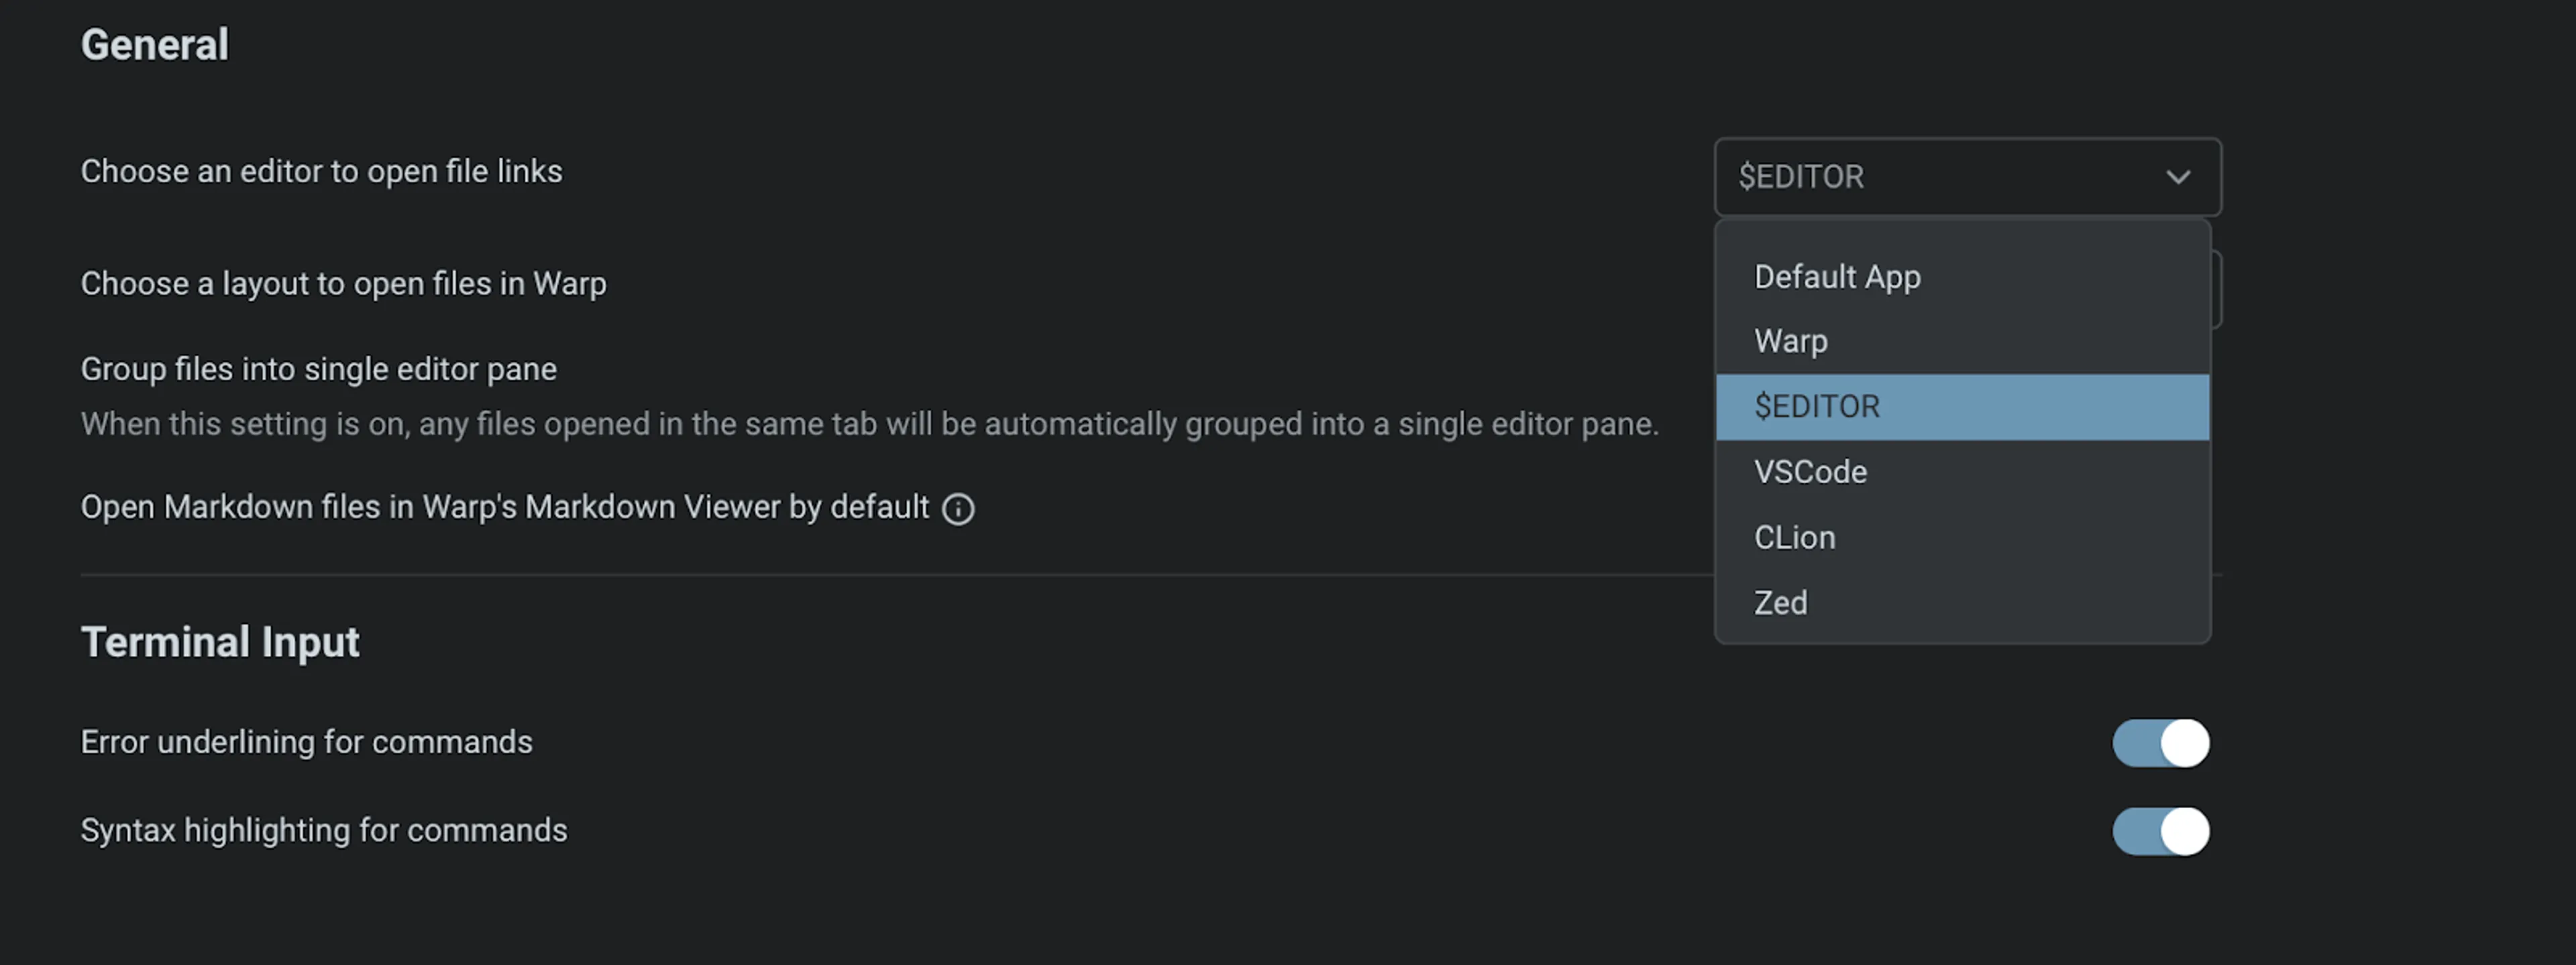Click the "Choose a layout to open files" label

(343, 283)
